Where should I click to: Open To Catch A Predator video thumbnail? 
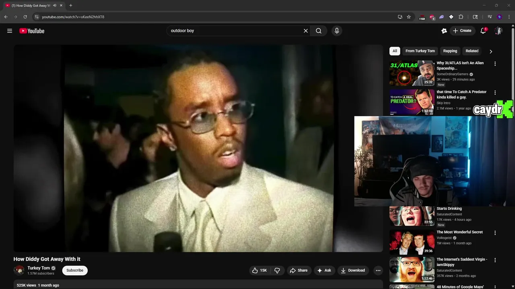coord(412,102)
